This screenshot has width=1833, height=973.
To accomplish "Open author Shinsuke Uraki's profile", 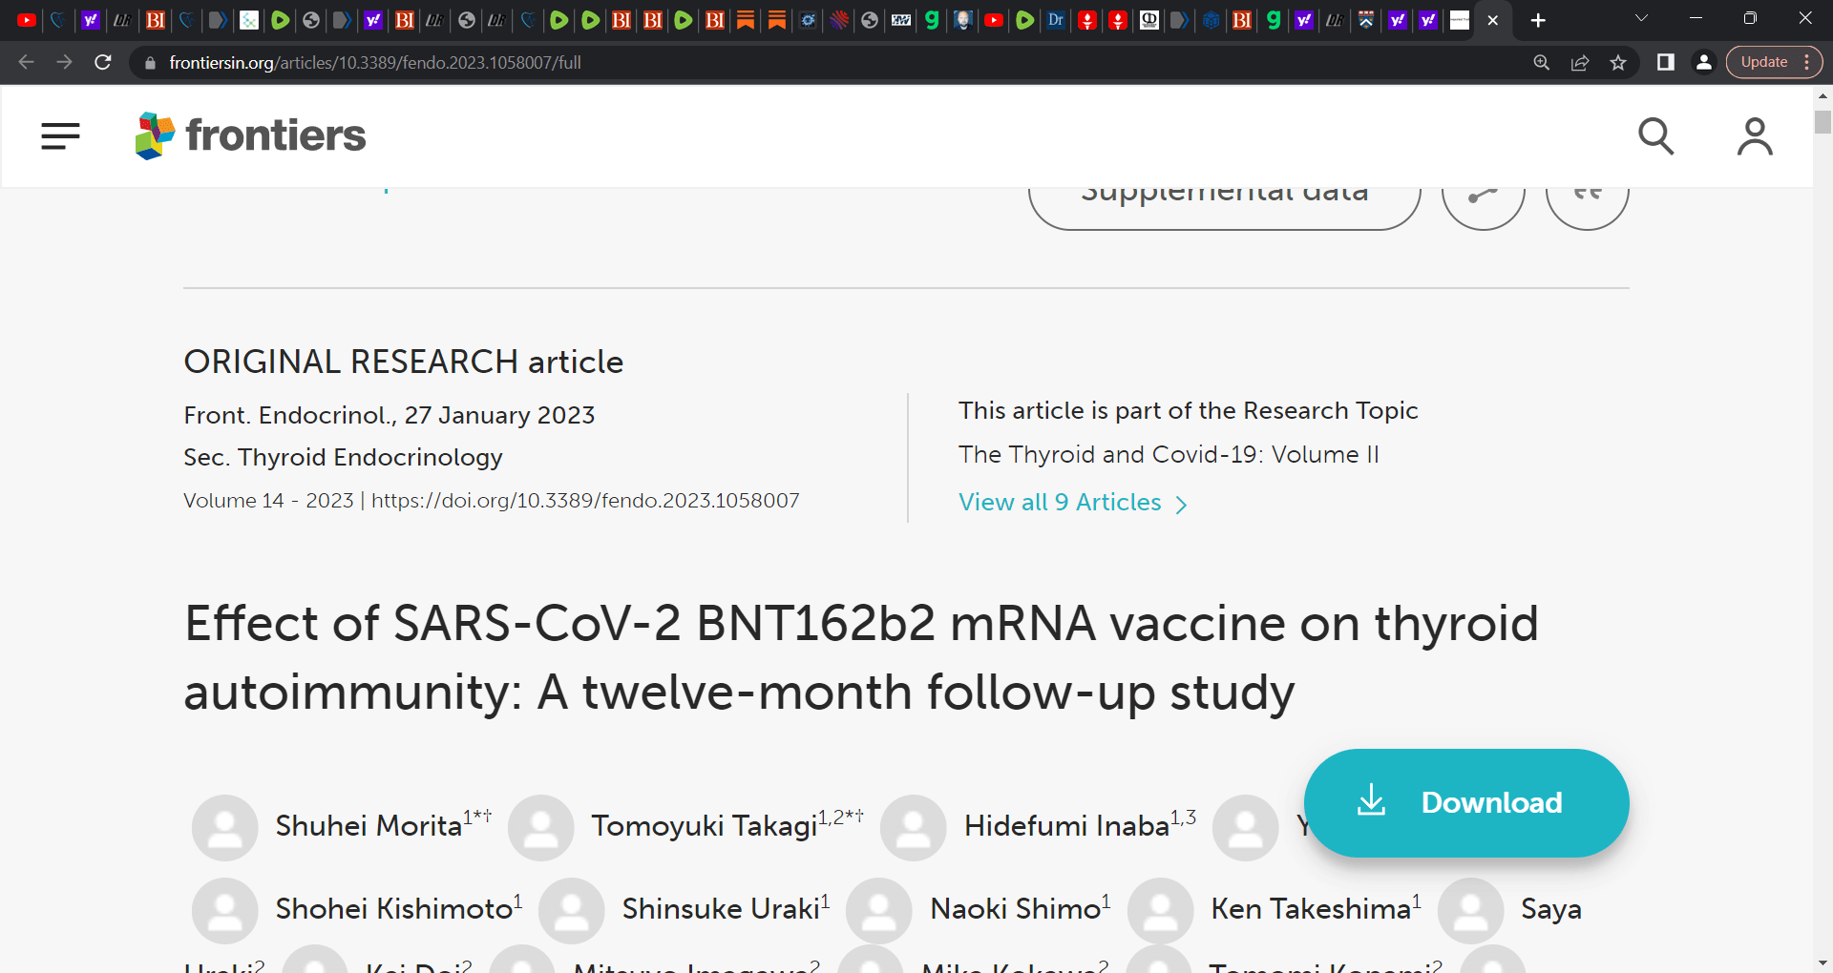I will coord(721,909).
